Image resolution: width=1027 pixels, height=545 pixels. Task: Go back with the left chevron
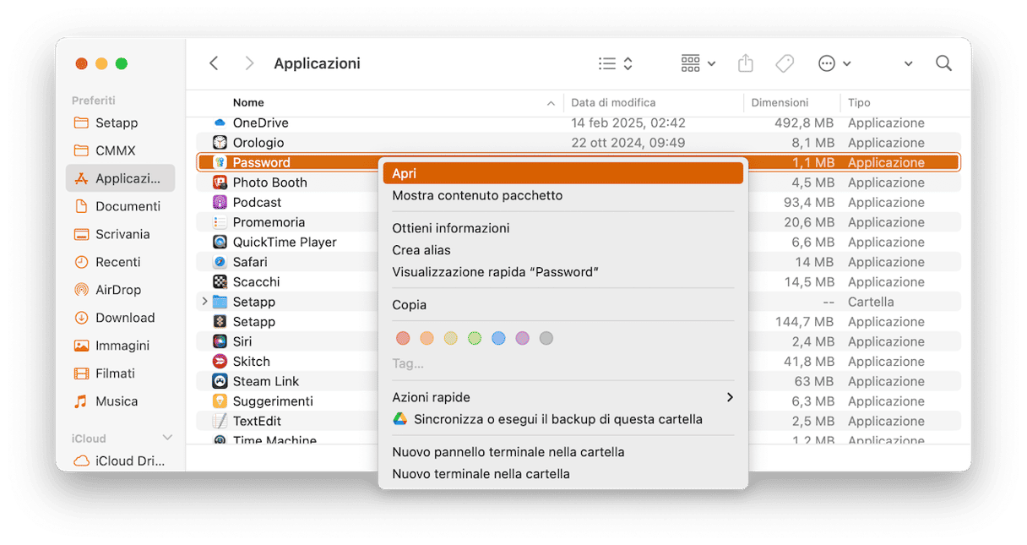point(214,63)
